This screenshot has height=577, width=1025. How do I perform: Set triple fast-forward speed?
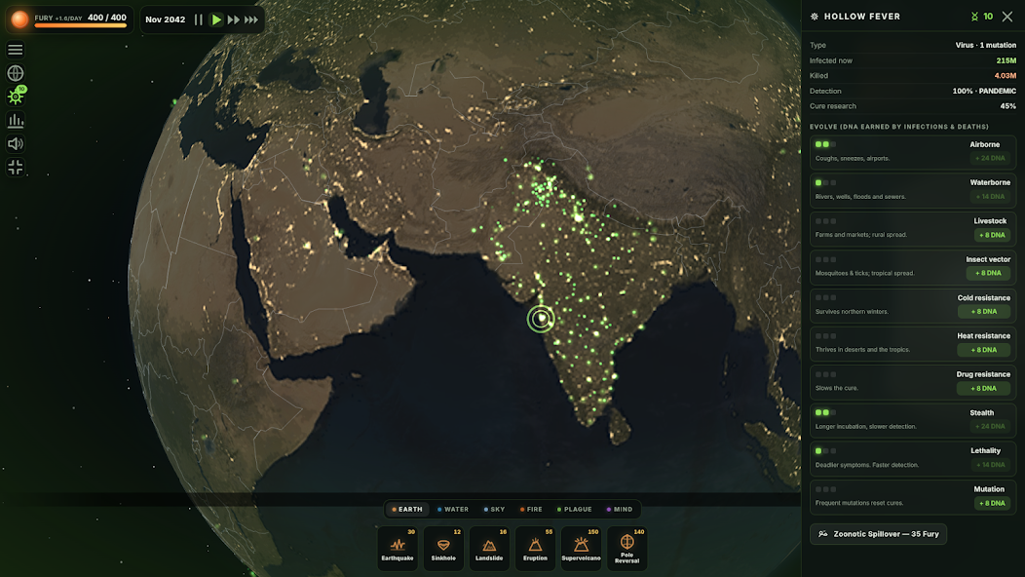coord(251,19)
